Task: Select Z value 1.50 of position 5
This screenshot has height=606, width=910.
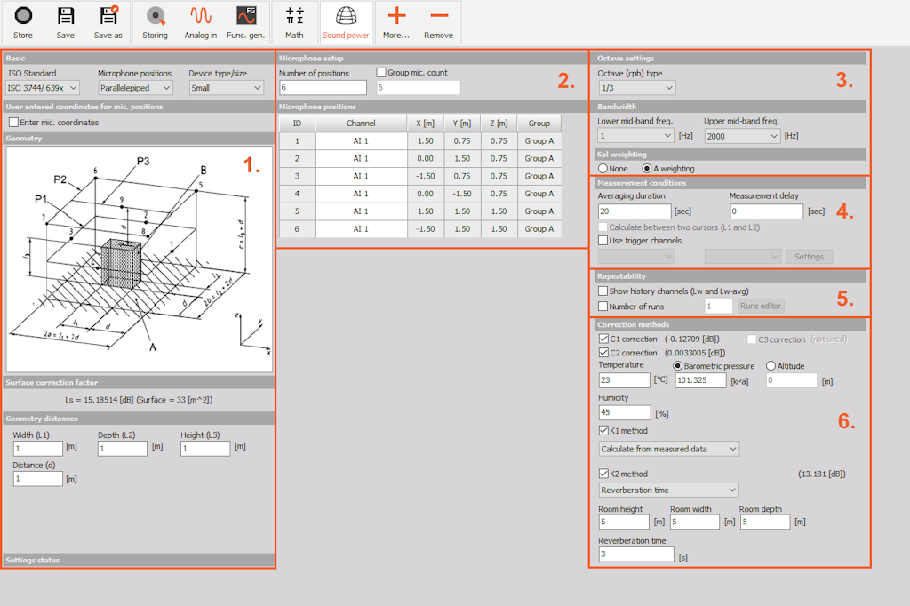Action: [x=499, y=211]
